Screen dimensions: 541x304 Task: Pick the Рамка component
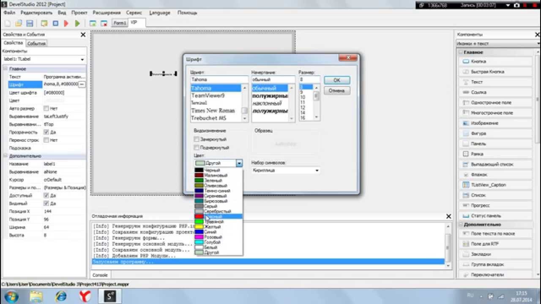click(x=495, y=154)
